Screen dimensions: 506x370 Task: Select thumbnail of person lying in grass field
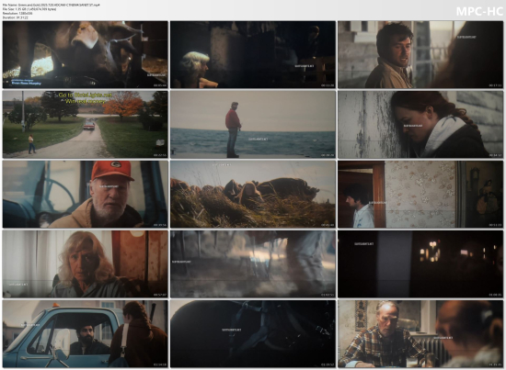coord(253,194)
